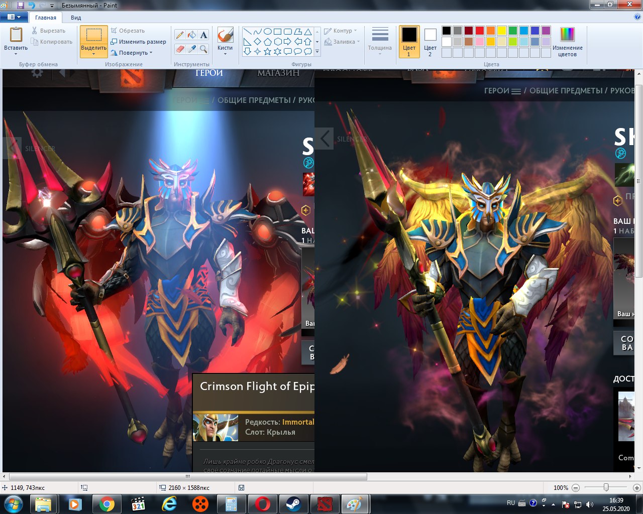Save using the floppy disk icon in title bar
The image size is (643, 514).
tap(21, 6)
